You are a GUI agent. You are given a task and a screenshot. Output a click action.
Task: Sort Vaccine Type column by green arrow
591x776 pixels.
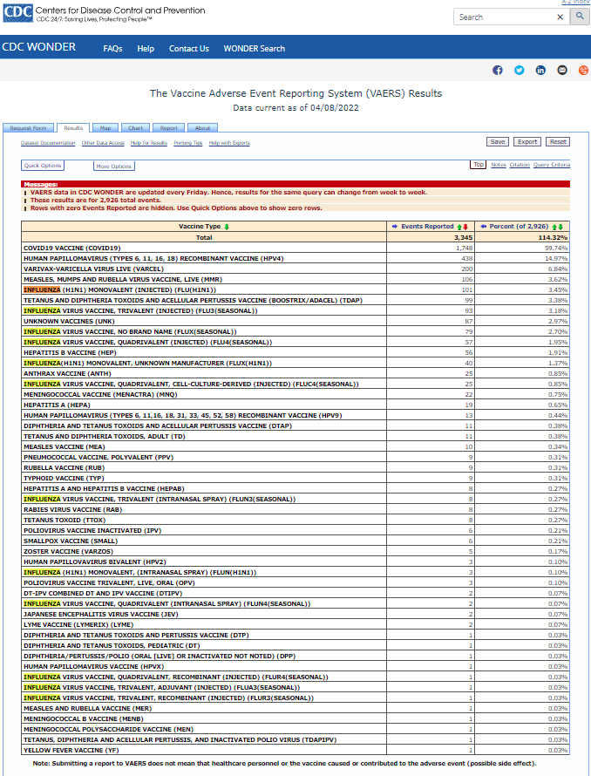coord(227,227)
